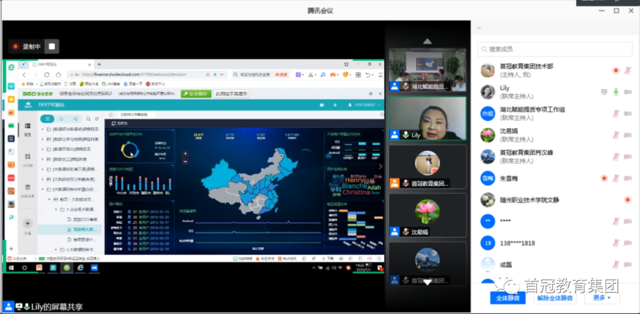
Task: Select member 随州职业技术学院文静 in the list
Action: point(555,199)
